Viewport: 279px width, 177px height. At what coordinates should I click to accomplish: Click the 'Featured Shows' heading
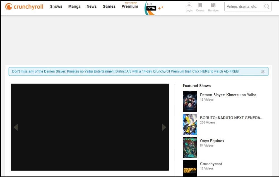point(197,86)
